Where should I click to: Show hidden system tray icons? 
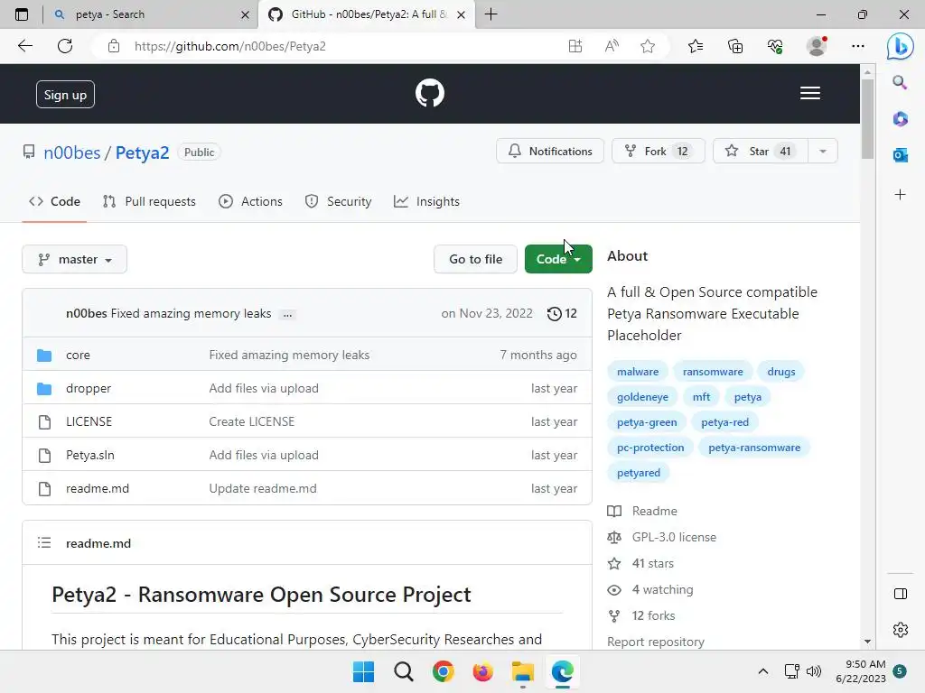pos(762,671)
